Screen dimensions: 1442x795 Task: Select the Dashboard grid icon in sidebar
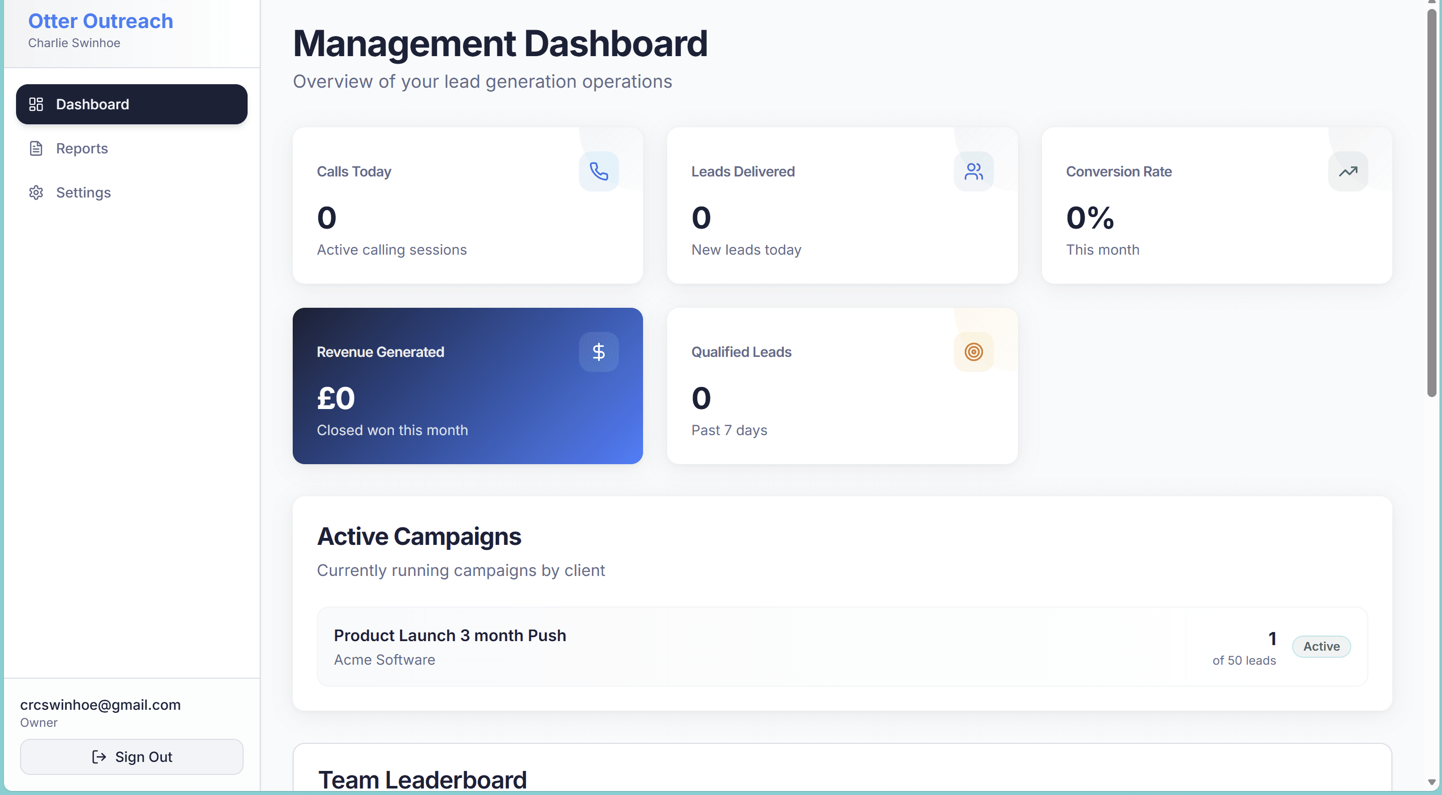click(x=36, y=104)
